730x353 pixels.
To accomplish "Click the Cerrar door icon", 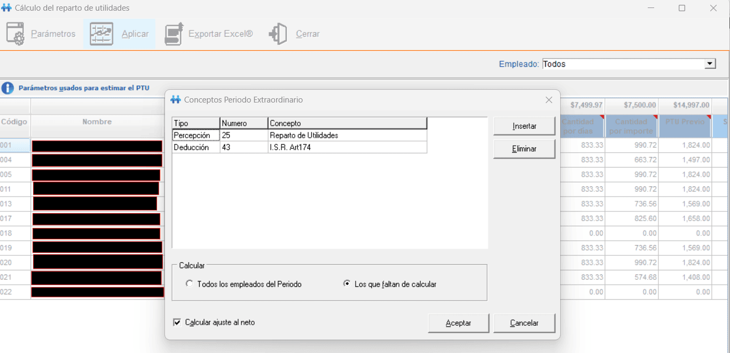I will 278,34.
